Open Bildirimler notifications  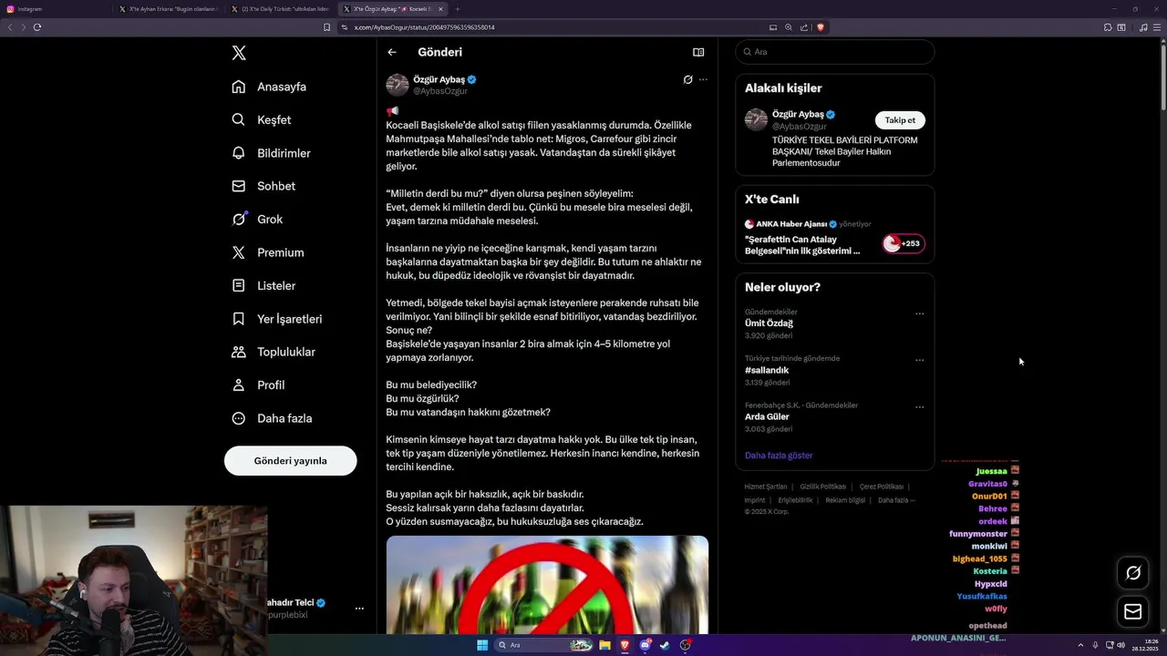pyautogui.click(x=271, y=153)
